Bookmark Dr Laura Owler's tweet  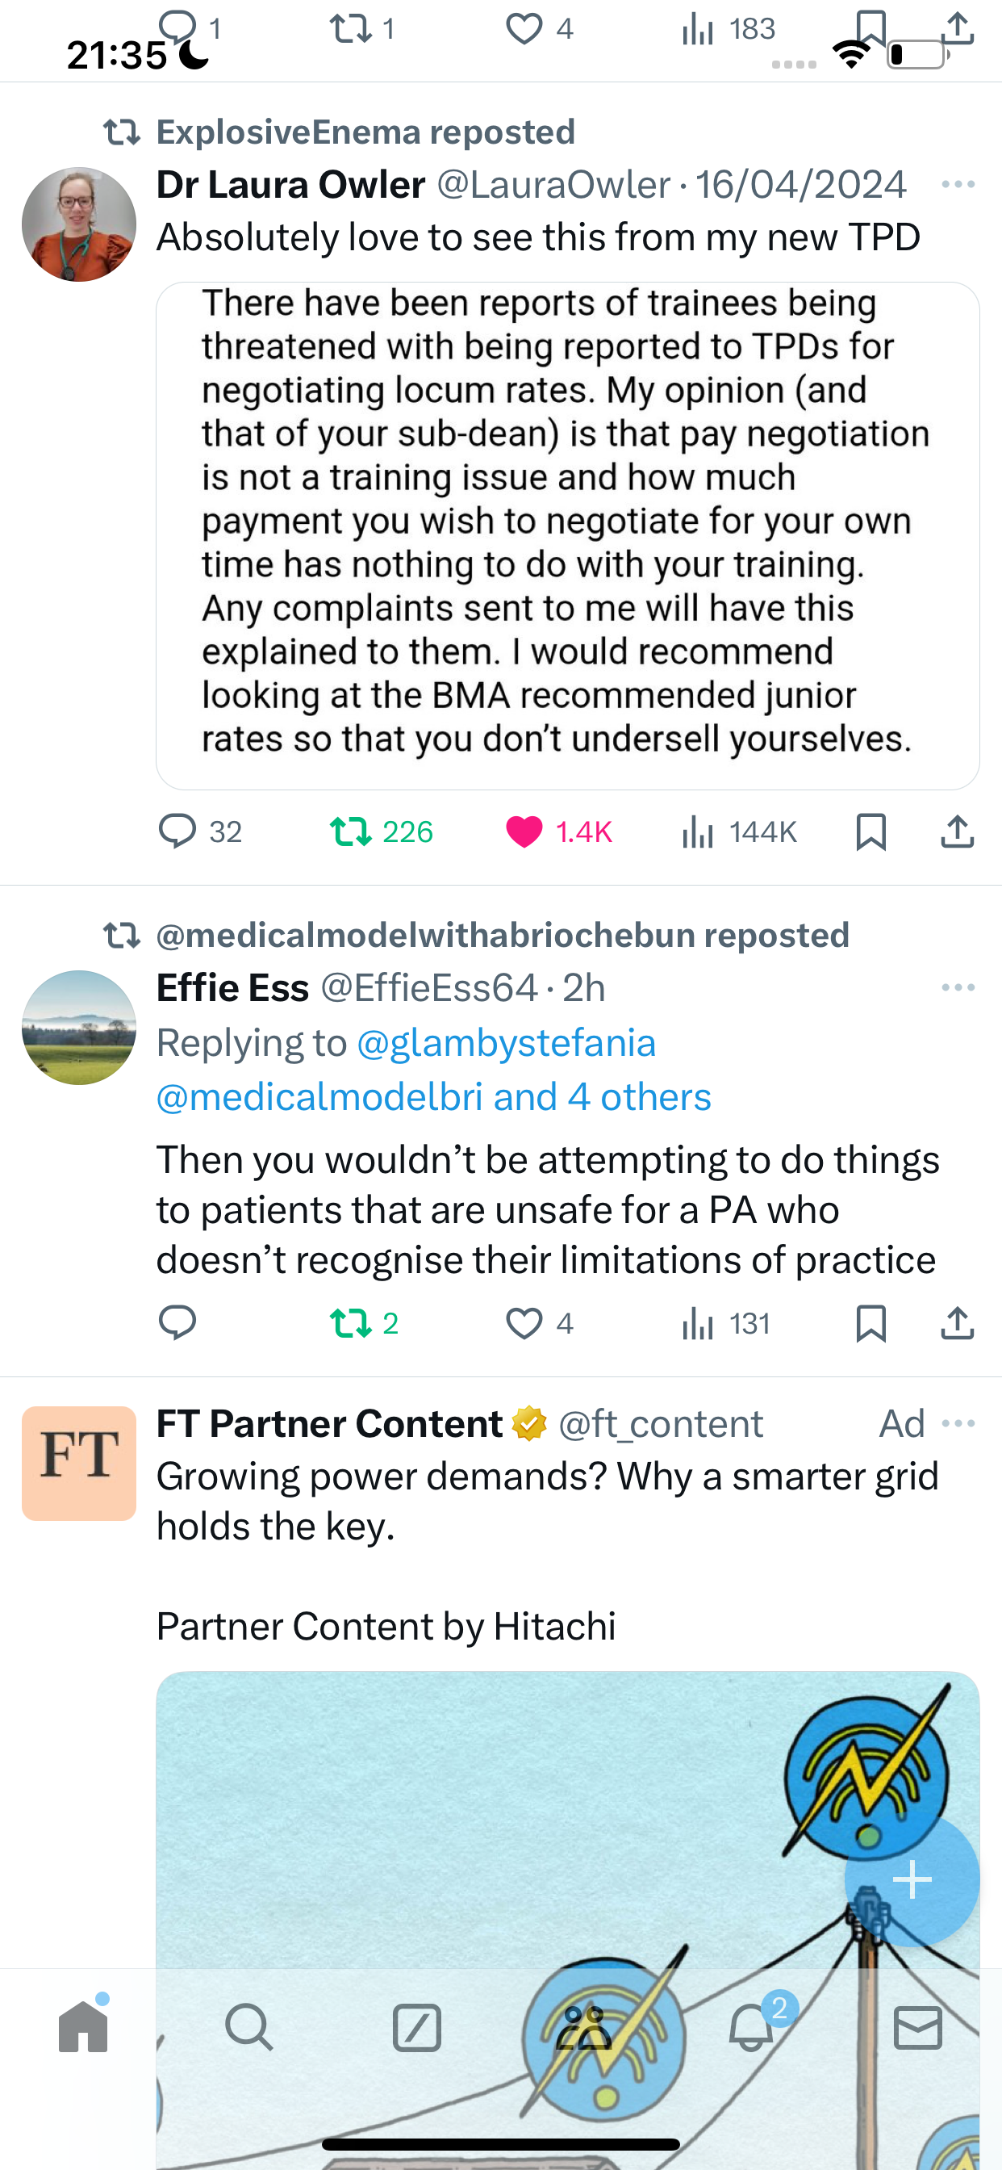(x=870, y=832)
